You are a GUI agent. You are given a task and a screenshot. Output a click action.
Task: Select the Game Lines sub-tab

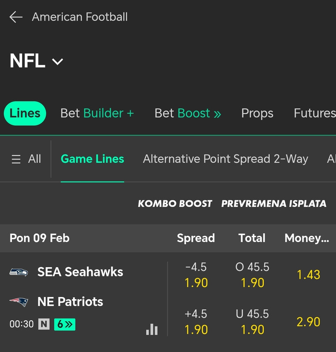click(92, 159)
